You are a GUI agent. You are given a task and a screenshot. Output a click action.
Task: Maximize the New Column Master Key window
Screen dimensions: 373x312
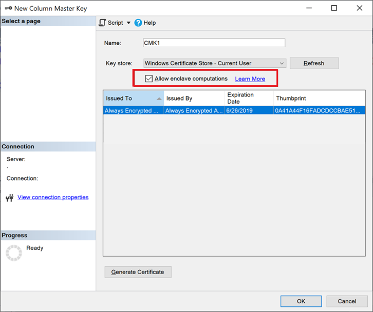pyautogui.click(x=334, y=8)
